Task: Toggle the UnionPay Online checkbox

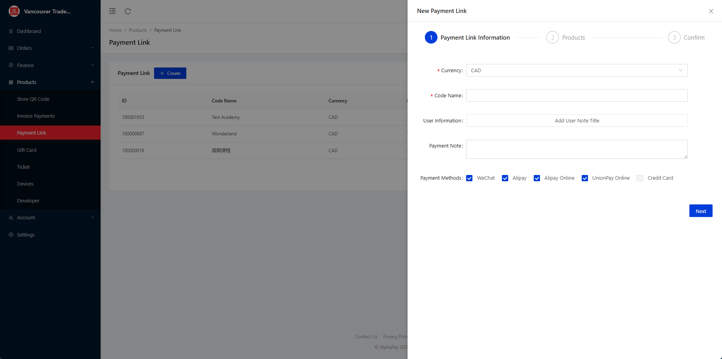Action: [585, 178]
